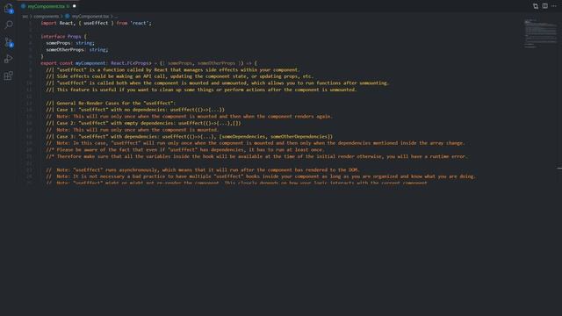Click the code minimap preview
The image size is (562, 316).
[541, 33]
